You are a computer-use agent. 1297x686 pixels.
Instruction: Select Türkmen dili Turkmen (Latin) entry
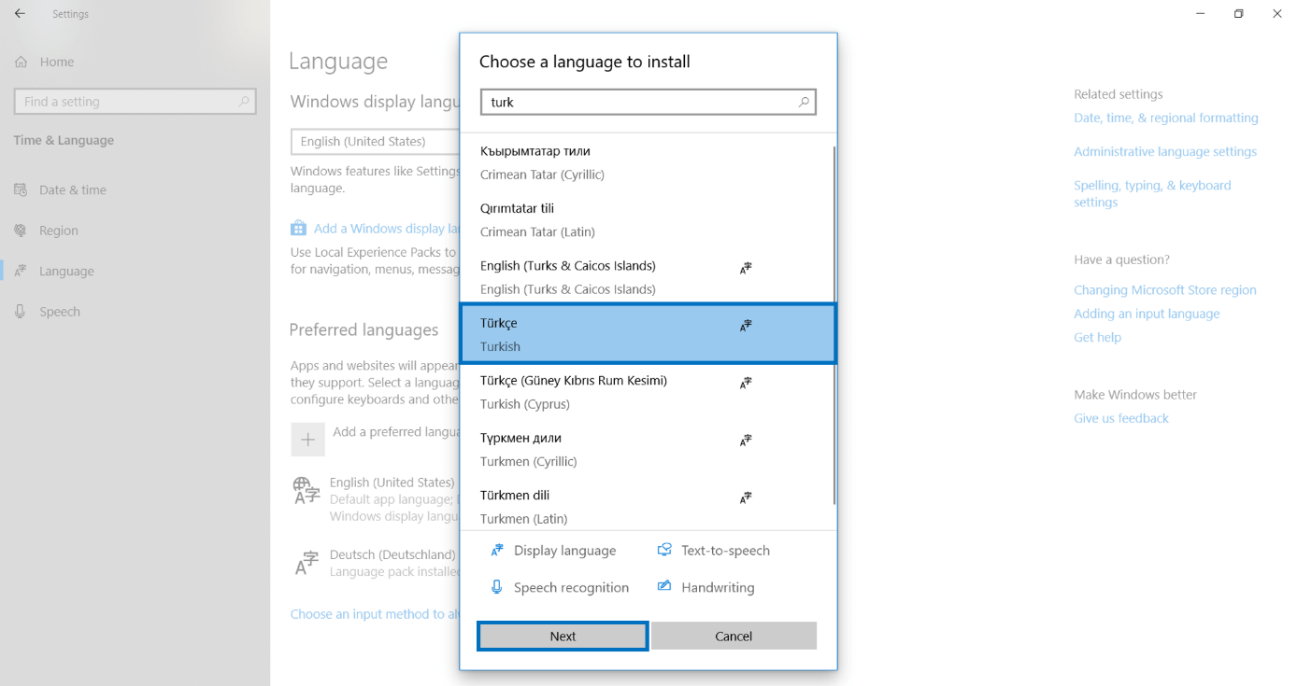click(647, 506)
